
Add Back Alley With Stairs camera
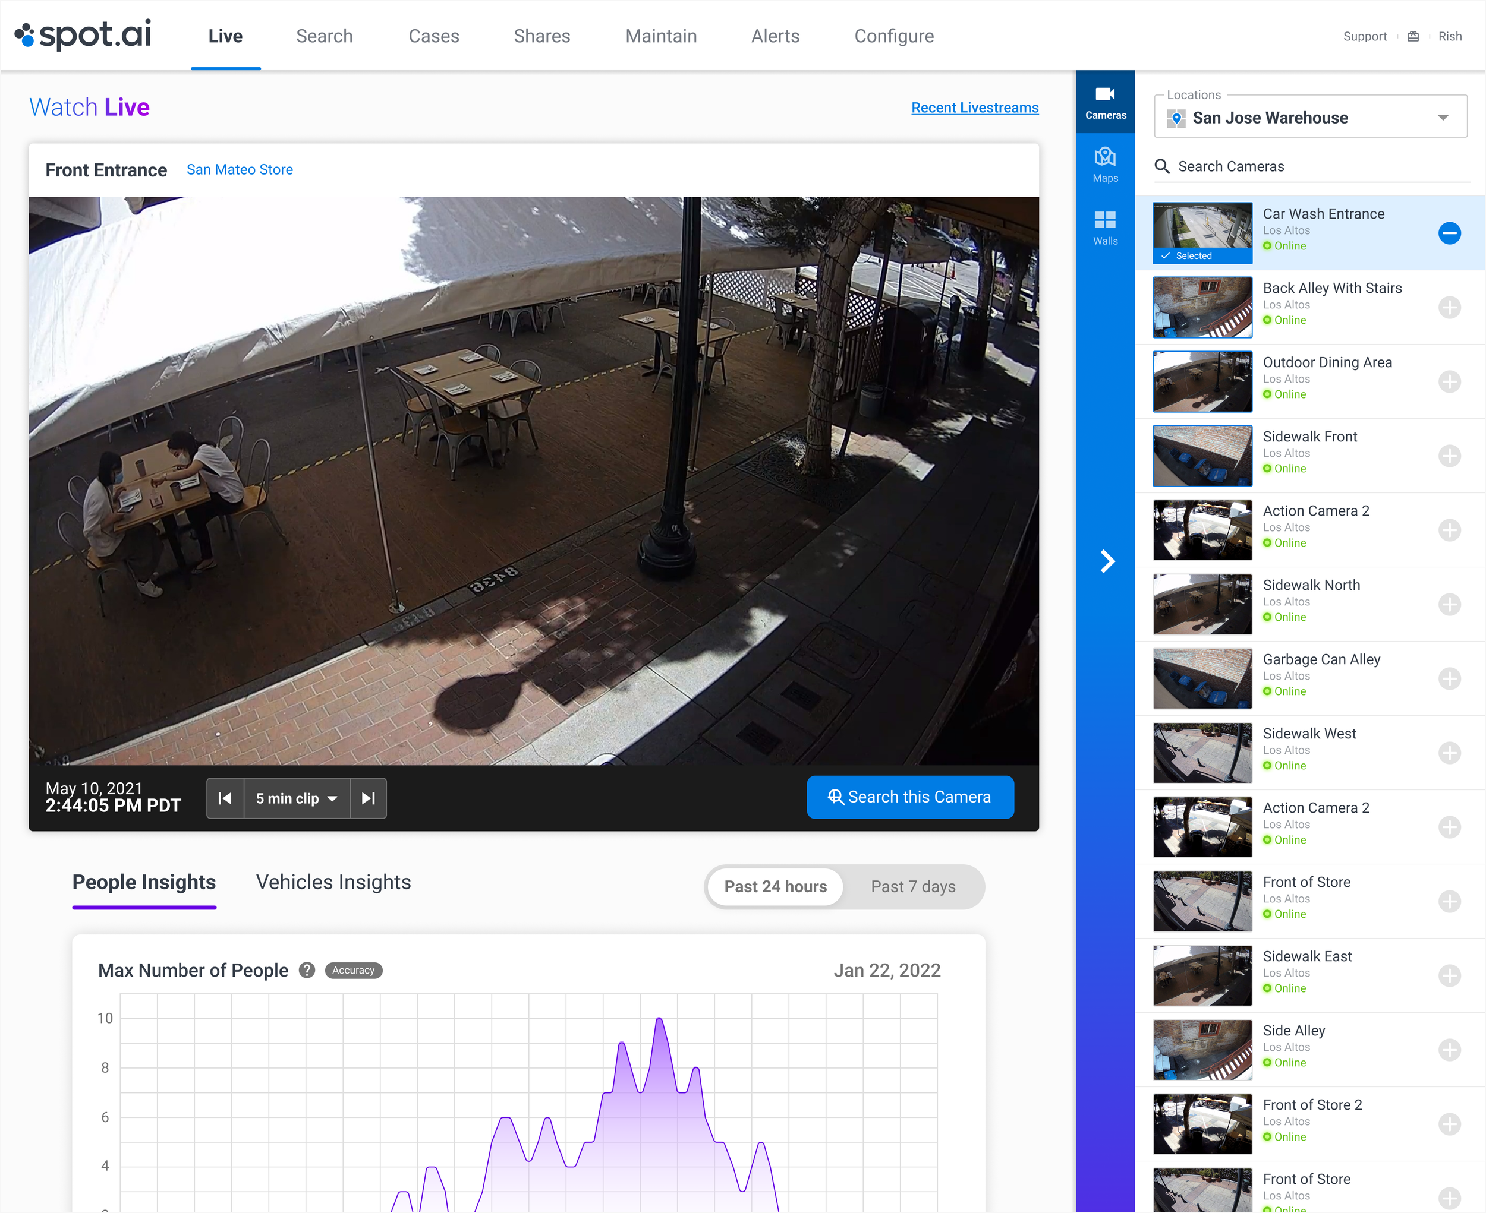coord(1449,308)
